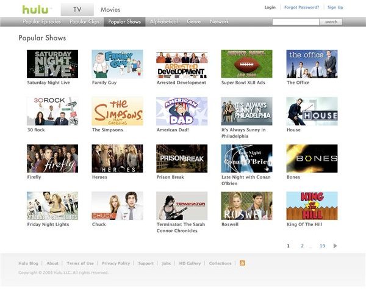Viewport: 366px width, 289px height.
Task: Click the Chuck title link
Action: coord(99,224)
